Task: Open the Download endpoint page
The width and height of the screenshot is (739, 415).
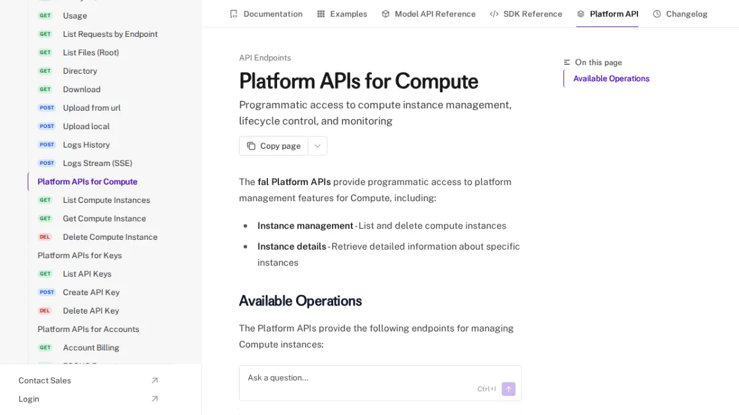Action: pos(81,89)
